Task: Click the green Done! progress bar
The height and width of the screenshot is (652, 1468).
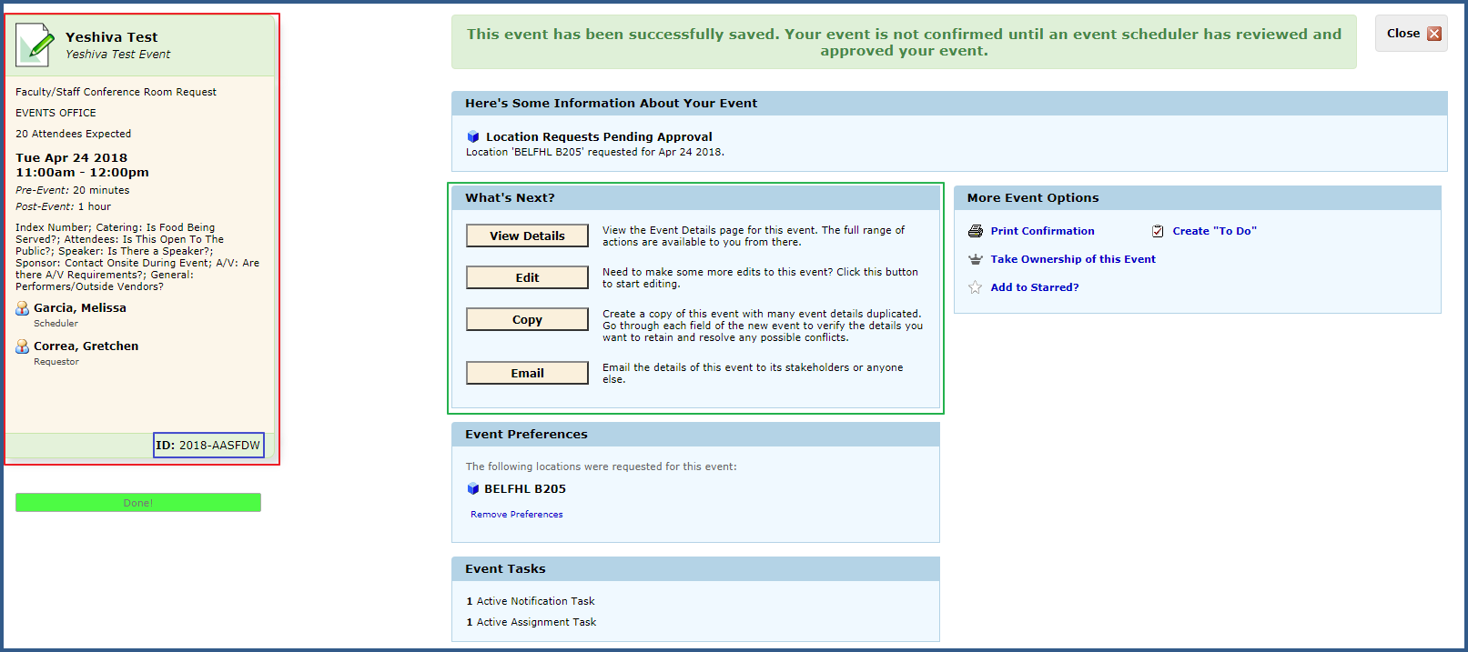Action: point(138,503)
